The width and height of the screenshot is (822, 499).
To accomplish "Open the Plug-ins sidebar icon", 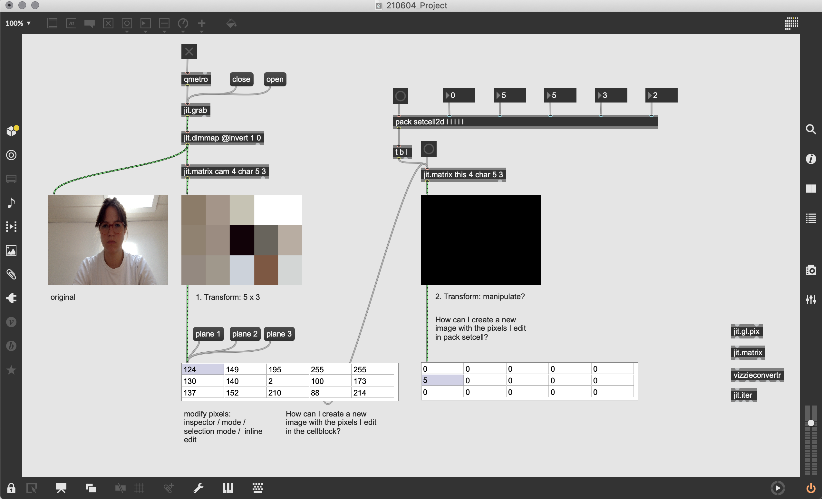I will [11, 298].
